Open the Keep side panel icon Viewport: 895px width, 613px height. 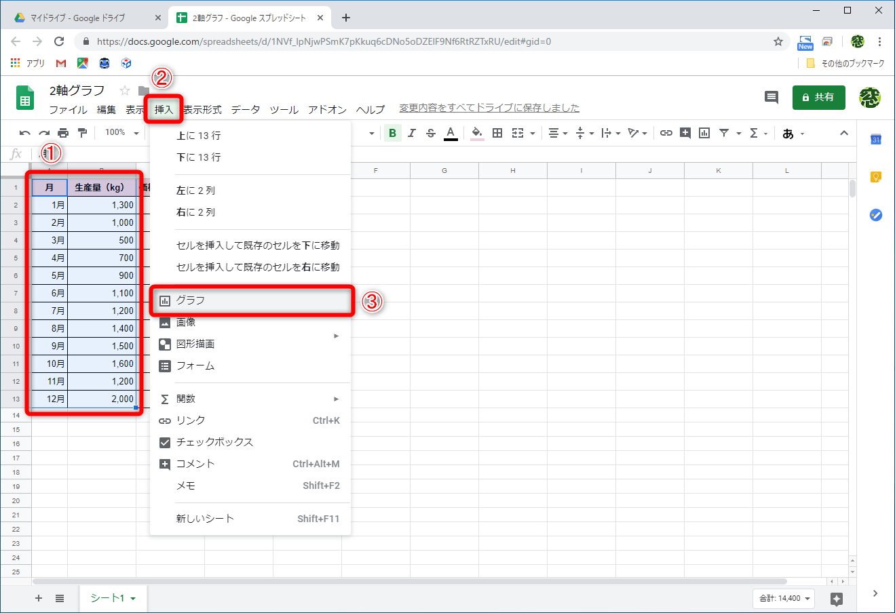click(x=876, y=178)
